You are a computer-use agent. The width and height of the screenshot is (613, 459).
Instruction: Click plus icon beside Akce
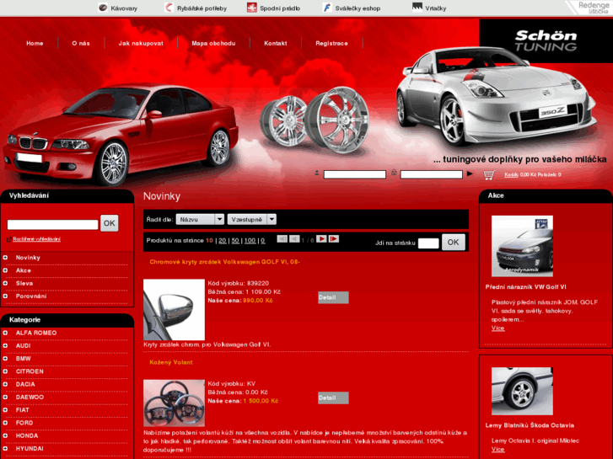click(x=5, y=270)
